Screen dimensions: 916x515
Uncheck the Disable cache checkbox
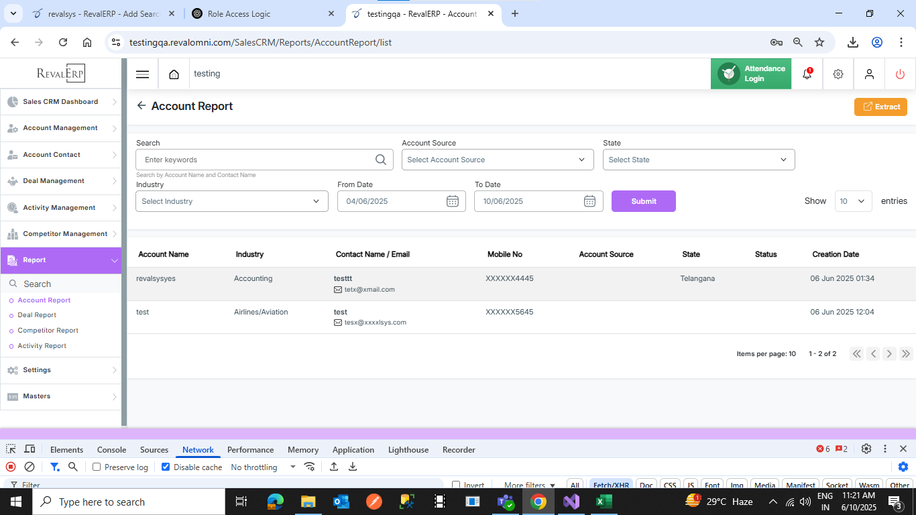point(166,467)
